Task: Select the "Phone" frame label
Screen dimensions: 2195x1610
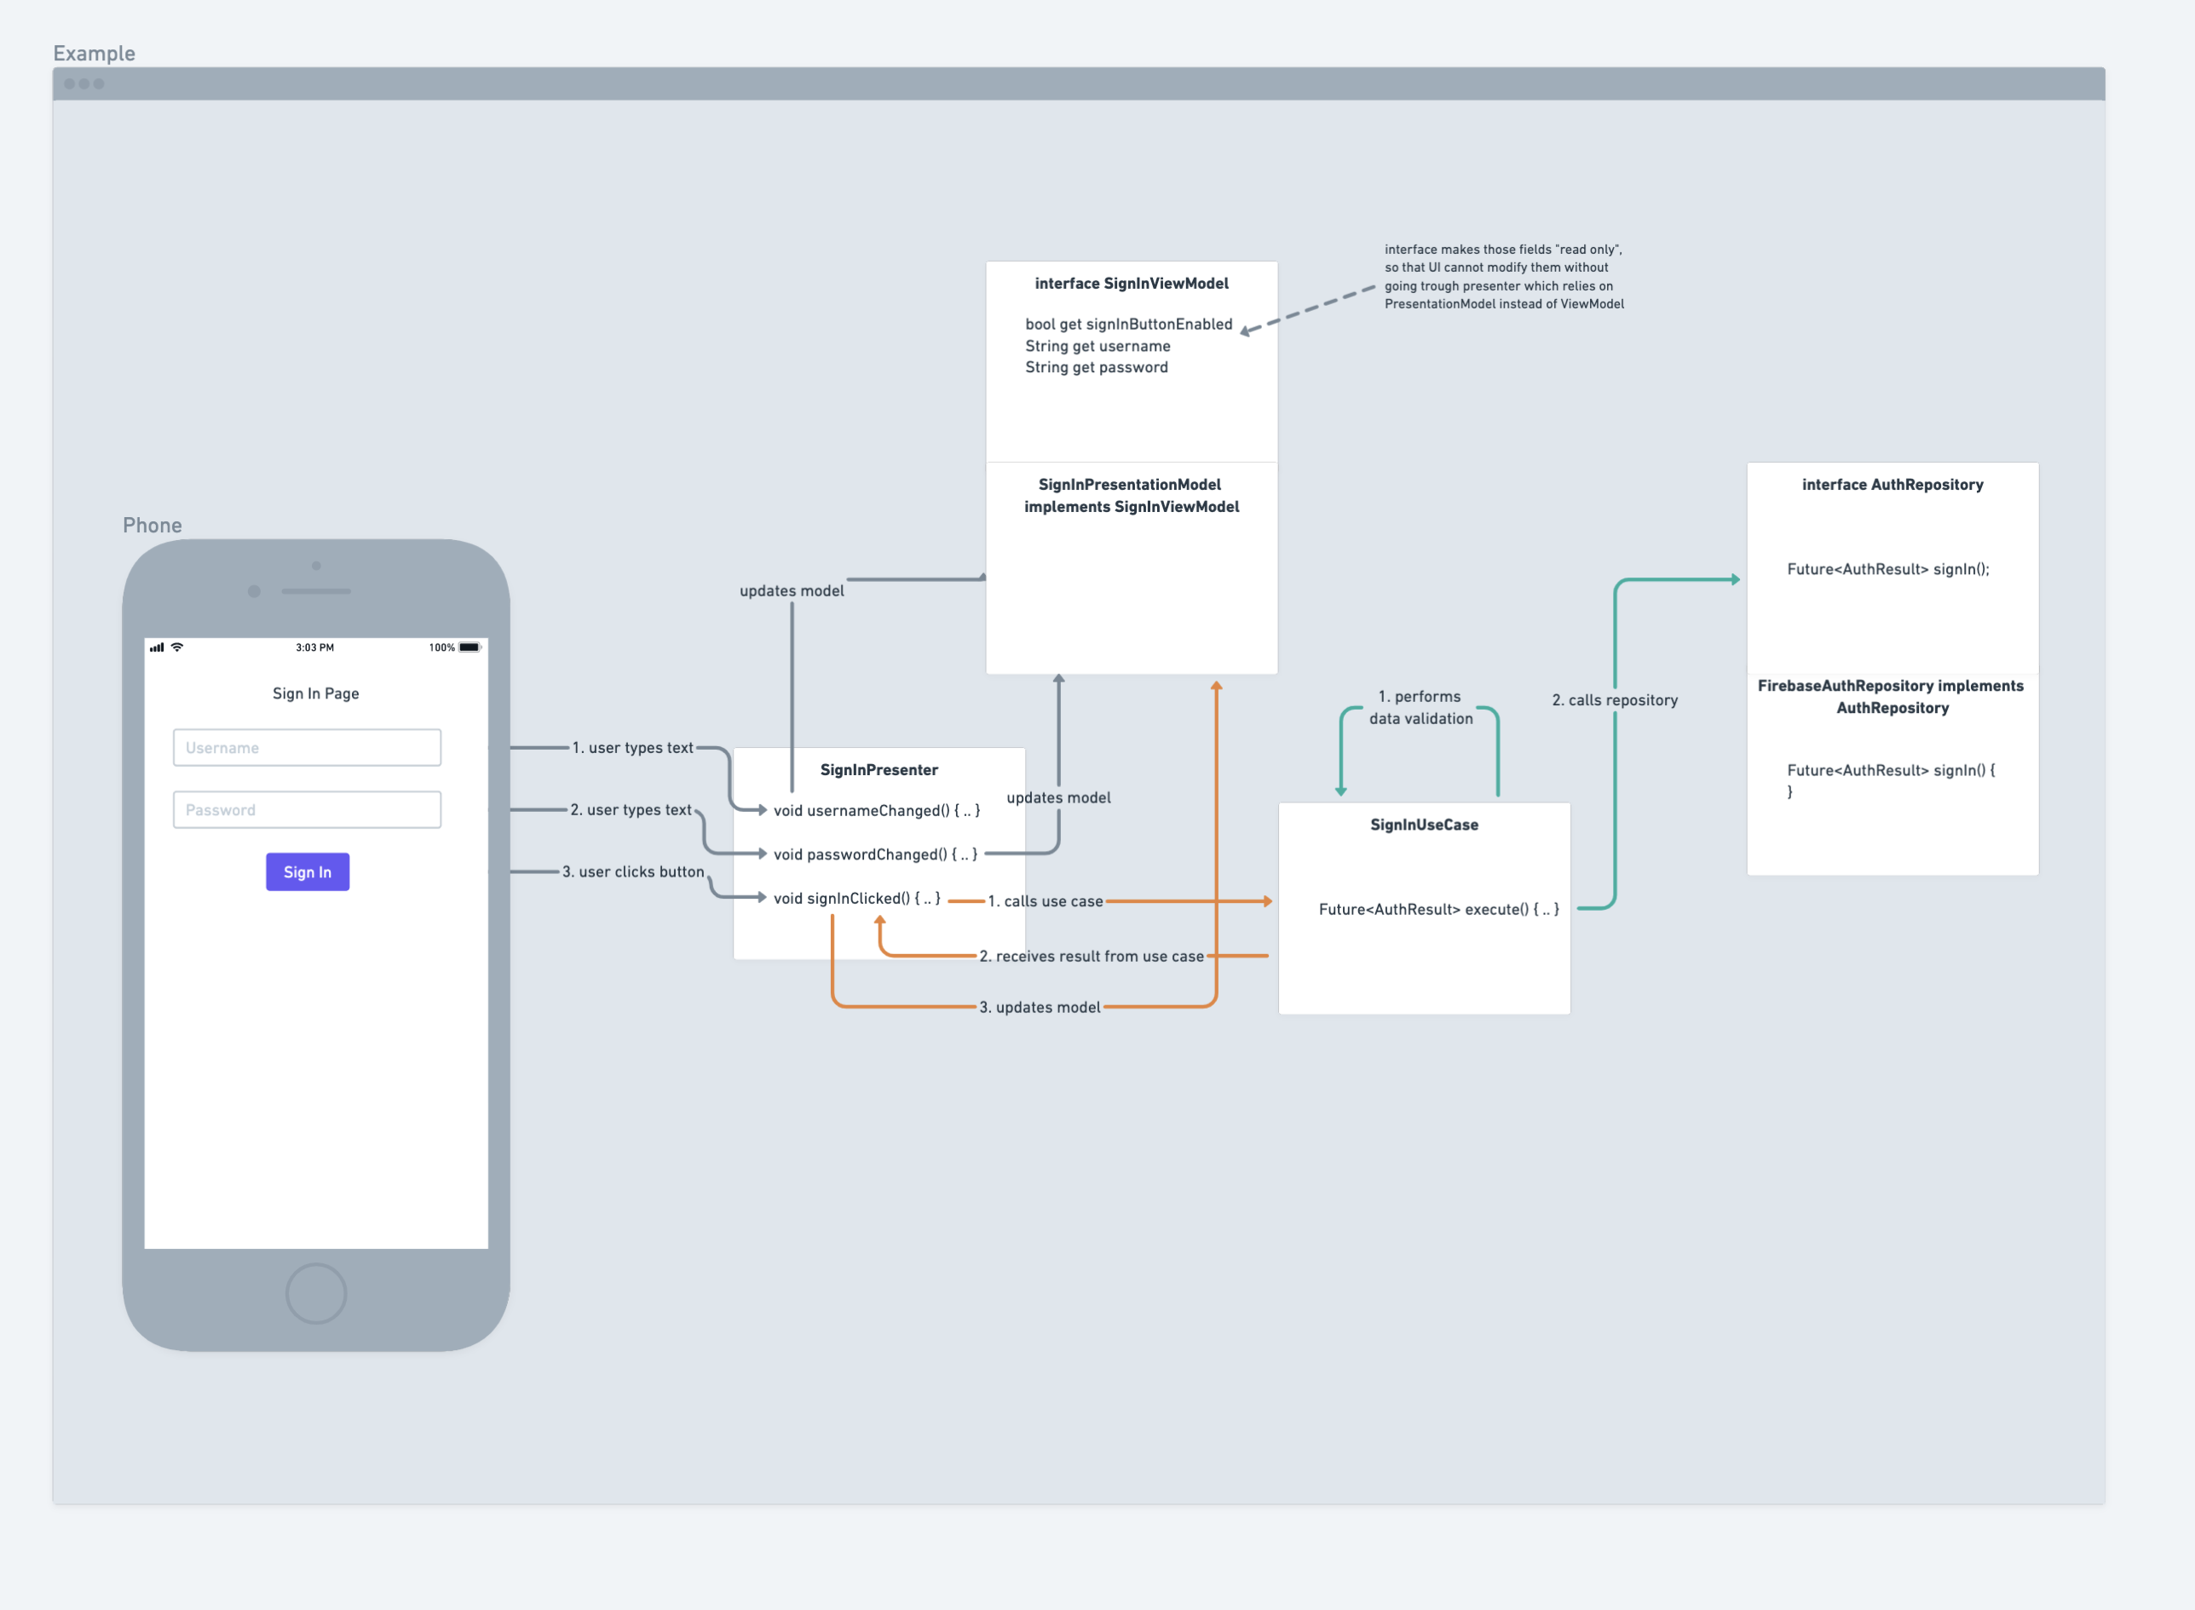Action: click(x=152, y=526)
